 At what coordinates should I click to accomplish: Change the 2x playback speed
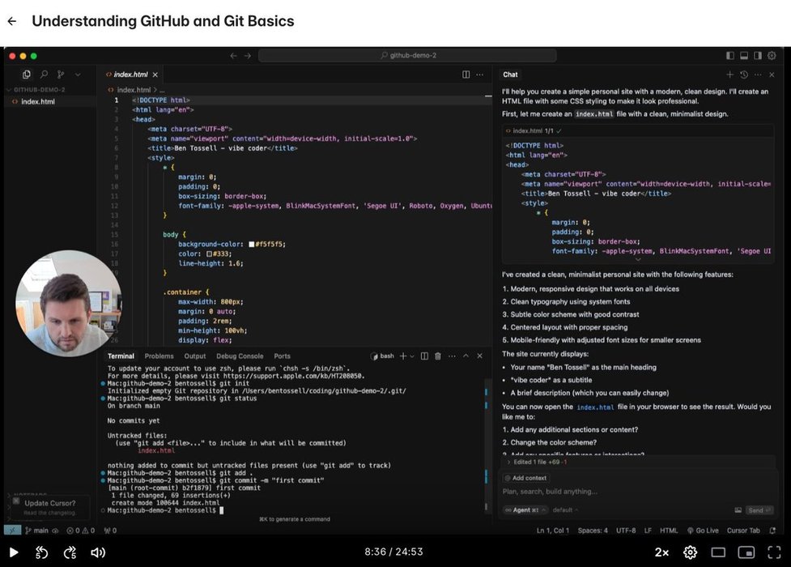point(661,552)
